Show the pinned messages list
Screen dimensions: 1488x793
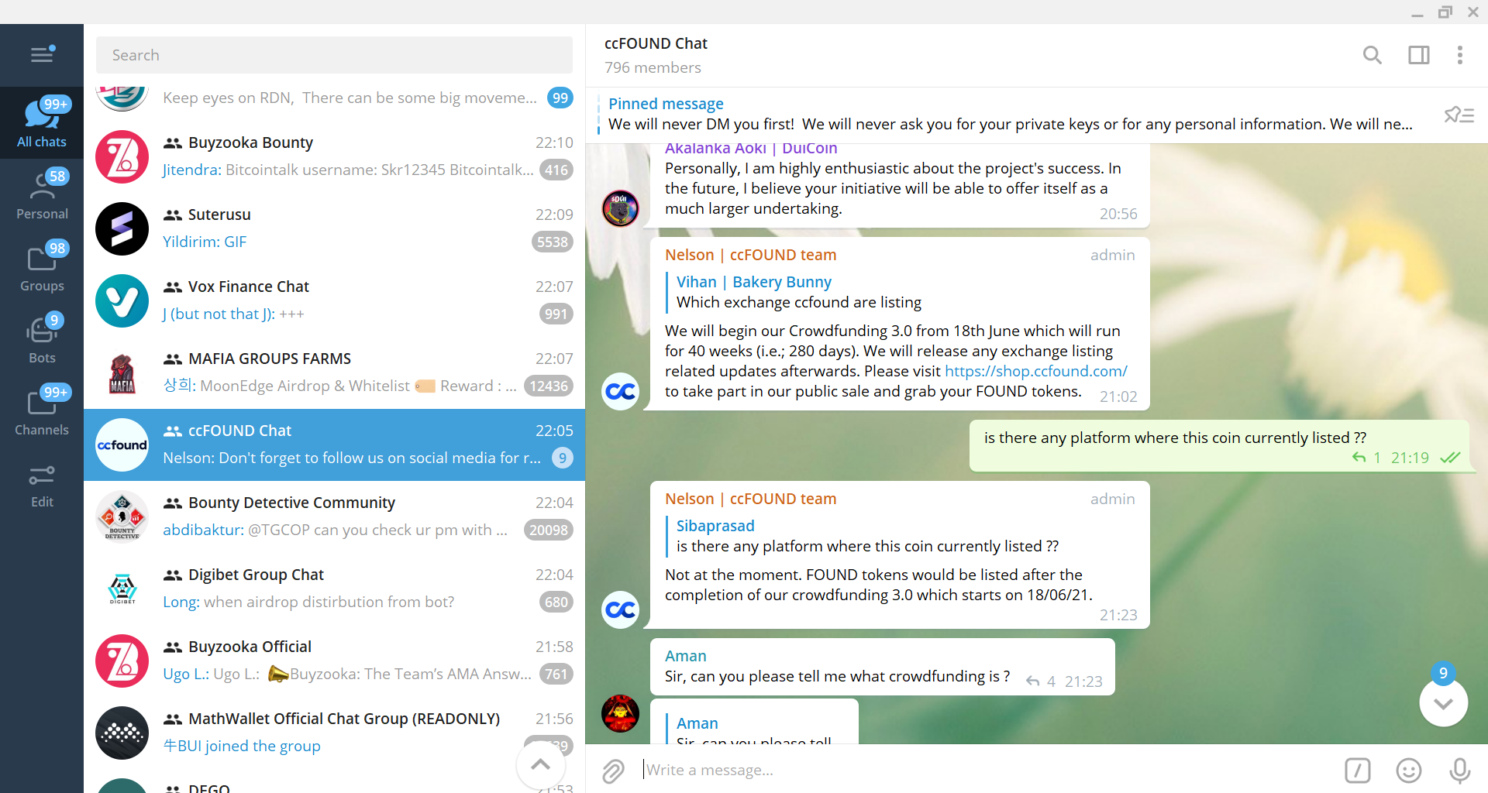(x=1459, y=115)
